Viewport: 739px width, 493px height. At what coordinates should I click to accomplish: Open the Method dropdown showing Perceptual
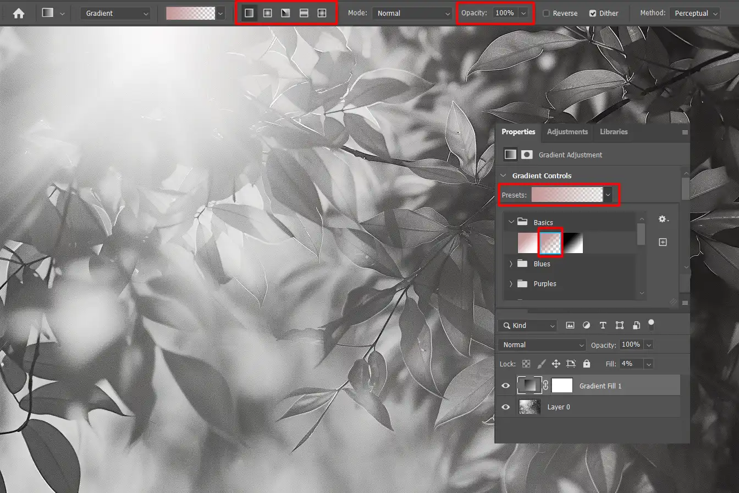694,13
